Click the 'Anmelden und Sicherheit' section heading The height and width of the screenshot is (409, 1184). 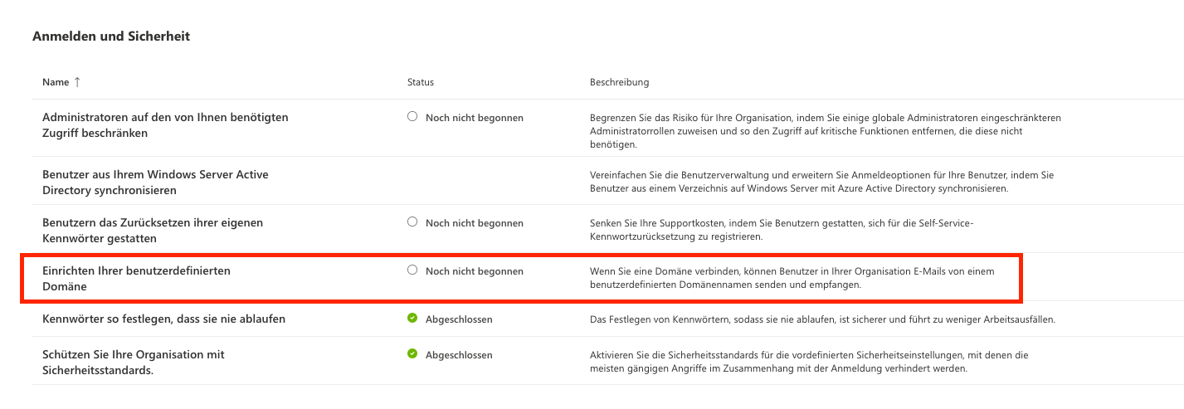[111, 37]
